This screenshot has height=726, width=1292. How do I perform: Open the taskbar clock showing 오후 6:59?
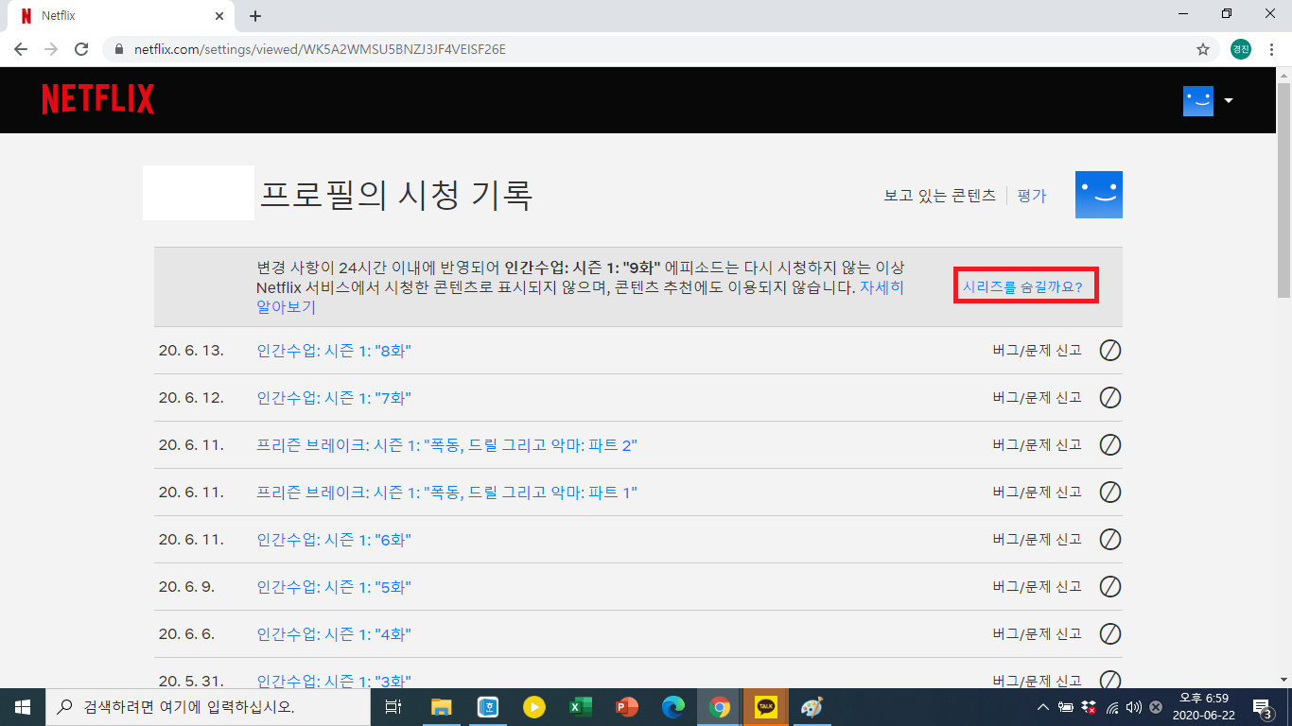click(1203, 707)
